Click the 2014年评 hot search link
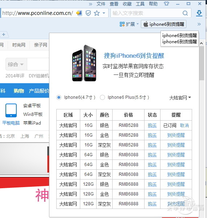The image size is (207, 218). point(15,76)
